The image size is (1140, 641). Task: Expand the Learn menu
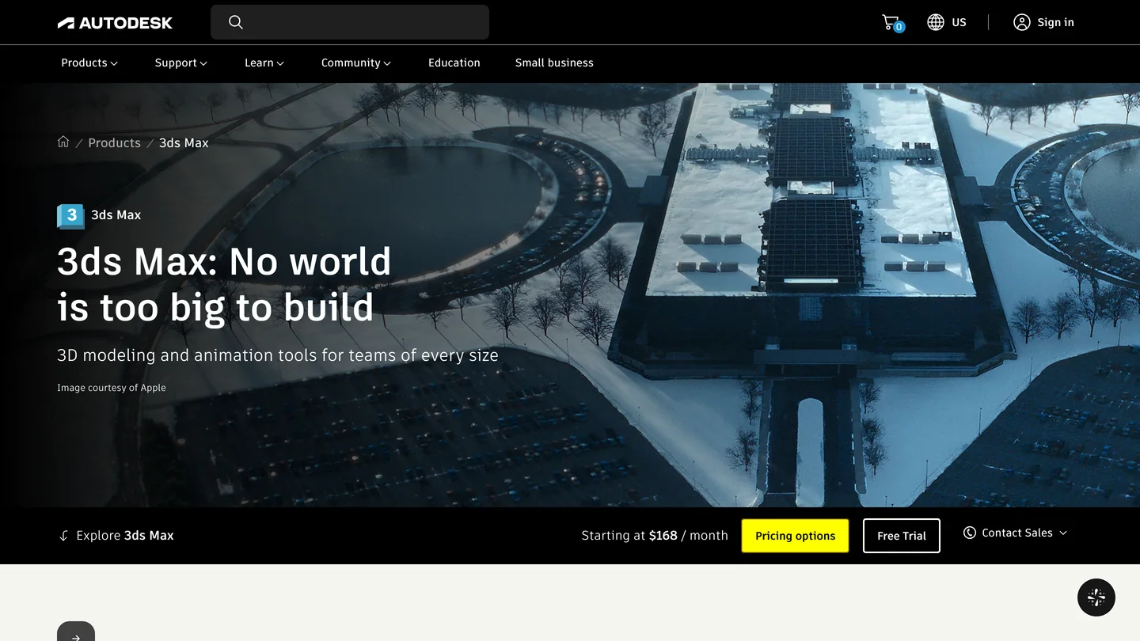264,63
